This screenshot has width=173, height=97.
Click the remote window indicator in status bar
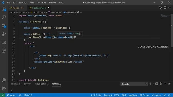click(x=3, y=95)
